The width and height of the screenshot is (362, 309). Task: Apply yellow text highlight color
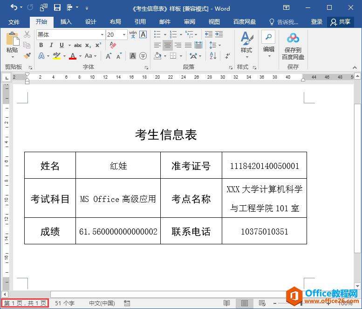coord(56,56)
